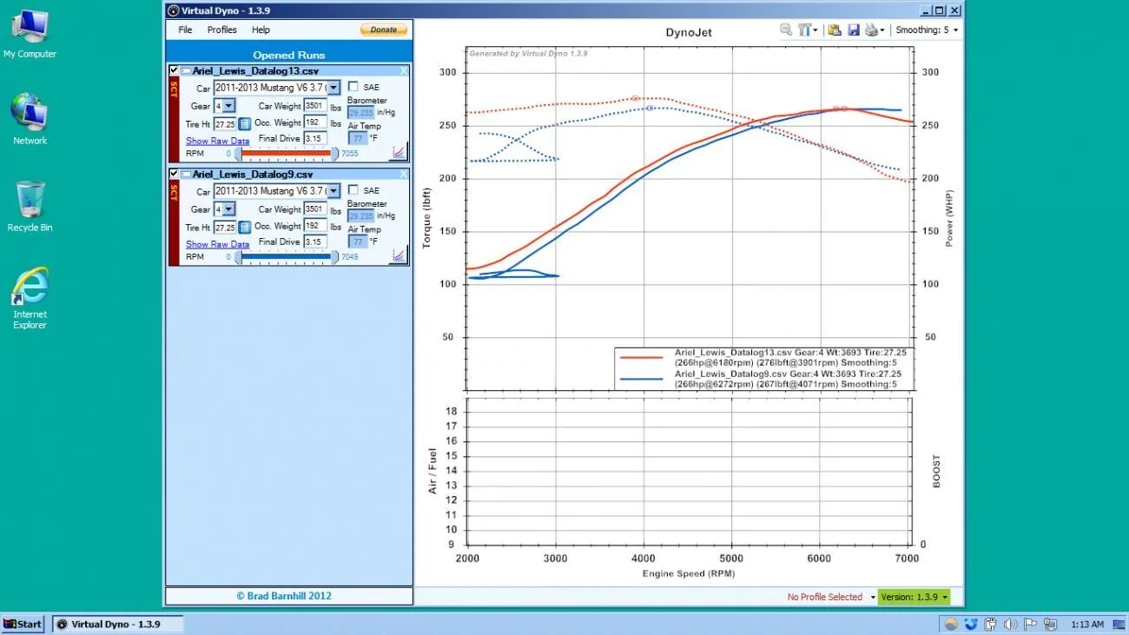Click the Action Center flag tray icon
1129x635 pixels.
[1030, 624]
